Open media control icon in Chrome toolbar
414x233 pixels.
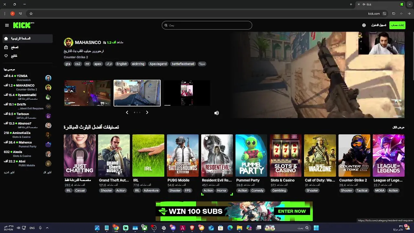click(x=20, y=14)
